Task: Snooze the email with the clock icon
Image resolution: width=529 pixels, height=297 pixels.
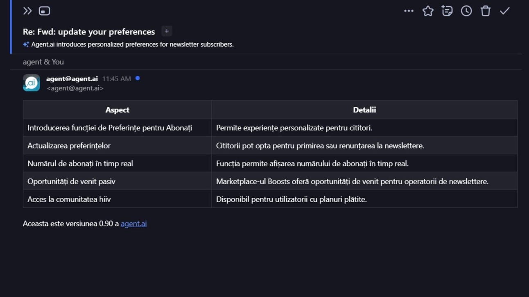Action: [x=466, y=11]
